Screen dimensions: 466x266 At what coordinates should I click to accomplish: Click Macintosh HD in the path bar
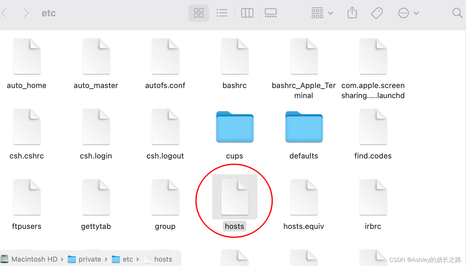pyautogui.click(x=34, y=259)
